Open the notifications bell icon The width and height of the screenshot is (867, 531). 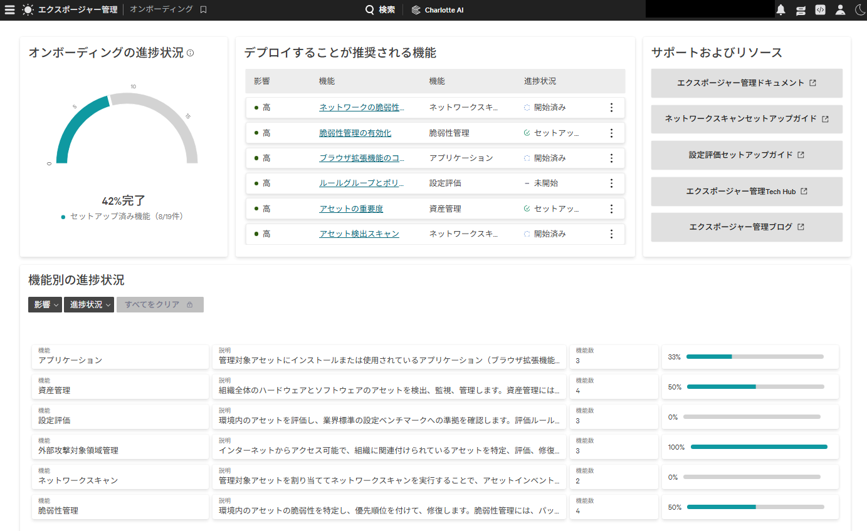(x=780, y=9)
